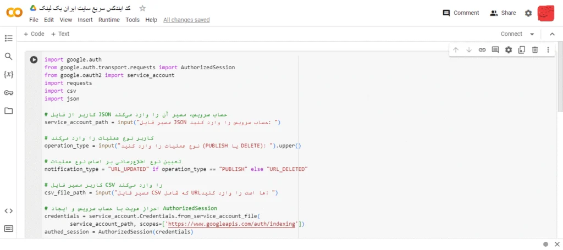Open more cell actions menu

click(548, 50)
